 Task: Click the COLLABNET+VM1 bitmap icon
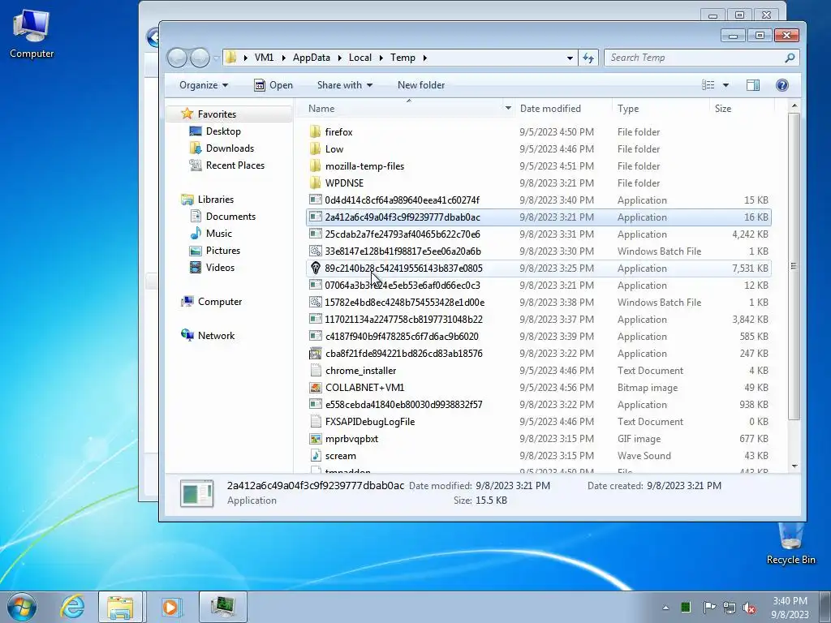(x=316, y=387)
